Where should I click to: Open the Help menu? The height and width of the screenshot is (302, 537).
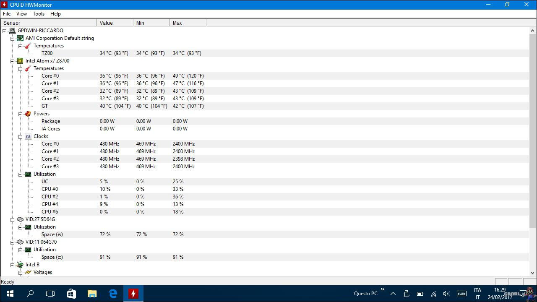coord(56,14)
